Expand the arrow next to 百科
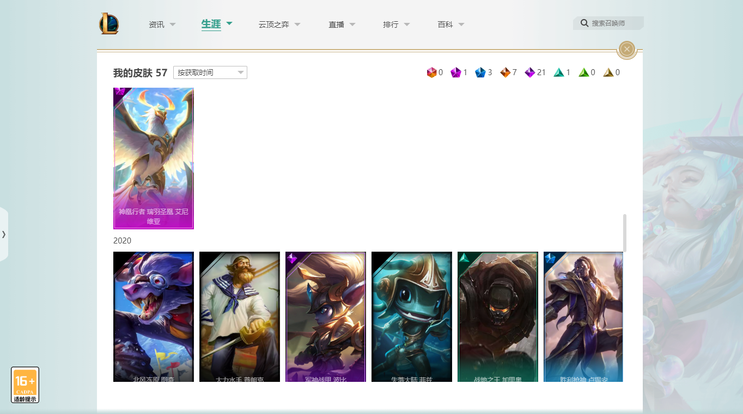The height and width of the screenshot is (414, 743). coord(461,25)
